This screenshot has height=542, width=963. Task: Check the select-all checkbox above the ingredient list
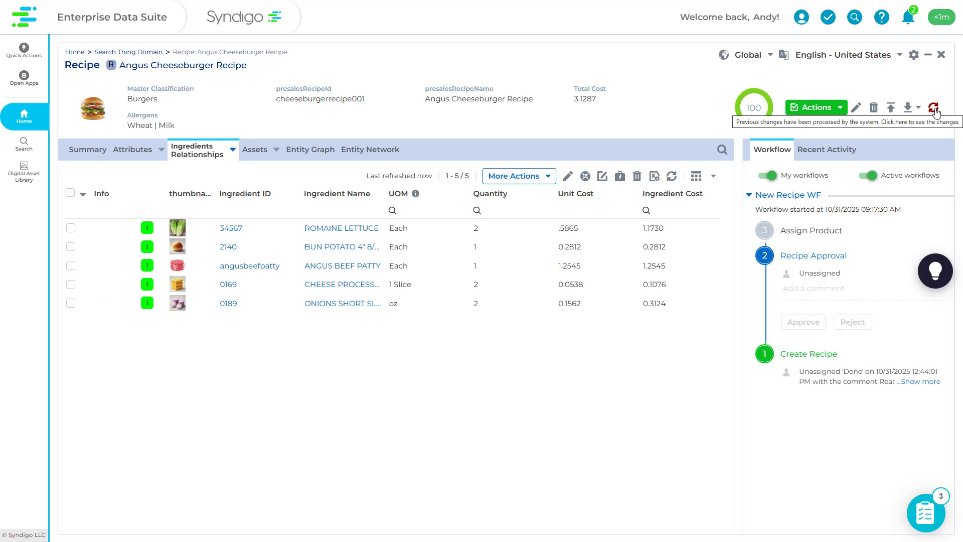click(70, 193)
